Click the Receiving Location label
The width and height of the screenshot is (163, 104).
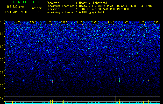point(60,6)
